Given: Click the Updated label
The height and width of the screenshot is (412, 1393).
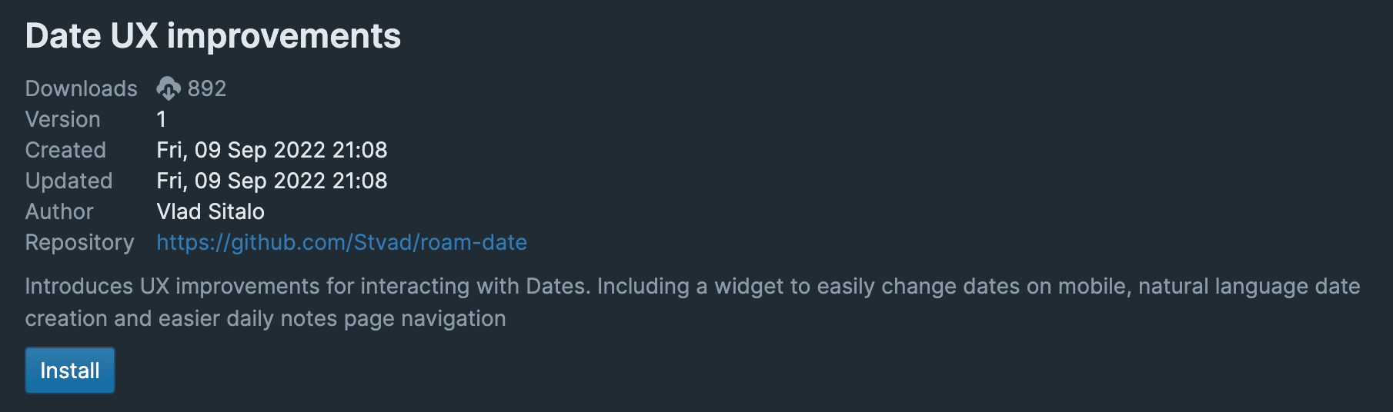Looking at the screenshot, I should [68, 181].
